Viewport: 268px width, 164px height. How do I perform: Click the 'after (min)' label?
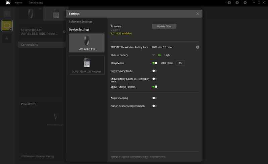(167, 63)
